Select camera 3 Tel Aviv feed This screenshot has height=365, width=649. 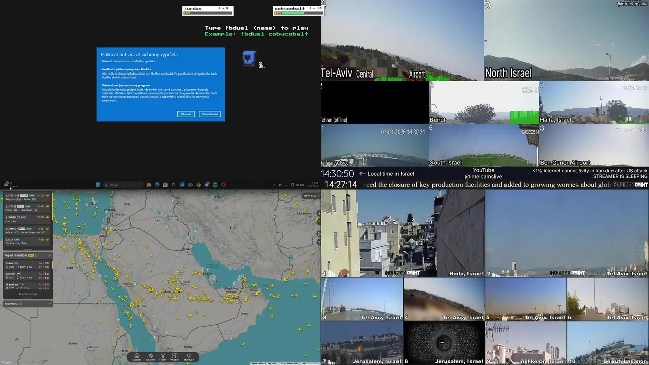pyautogui.click(x=362, y=299)
